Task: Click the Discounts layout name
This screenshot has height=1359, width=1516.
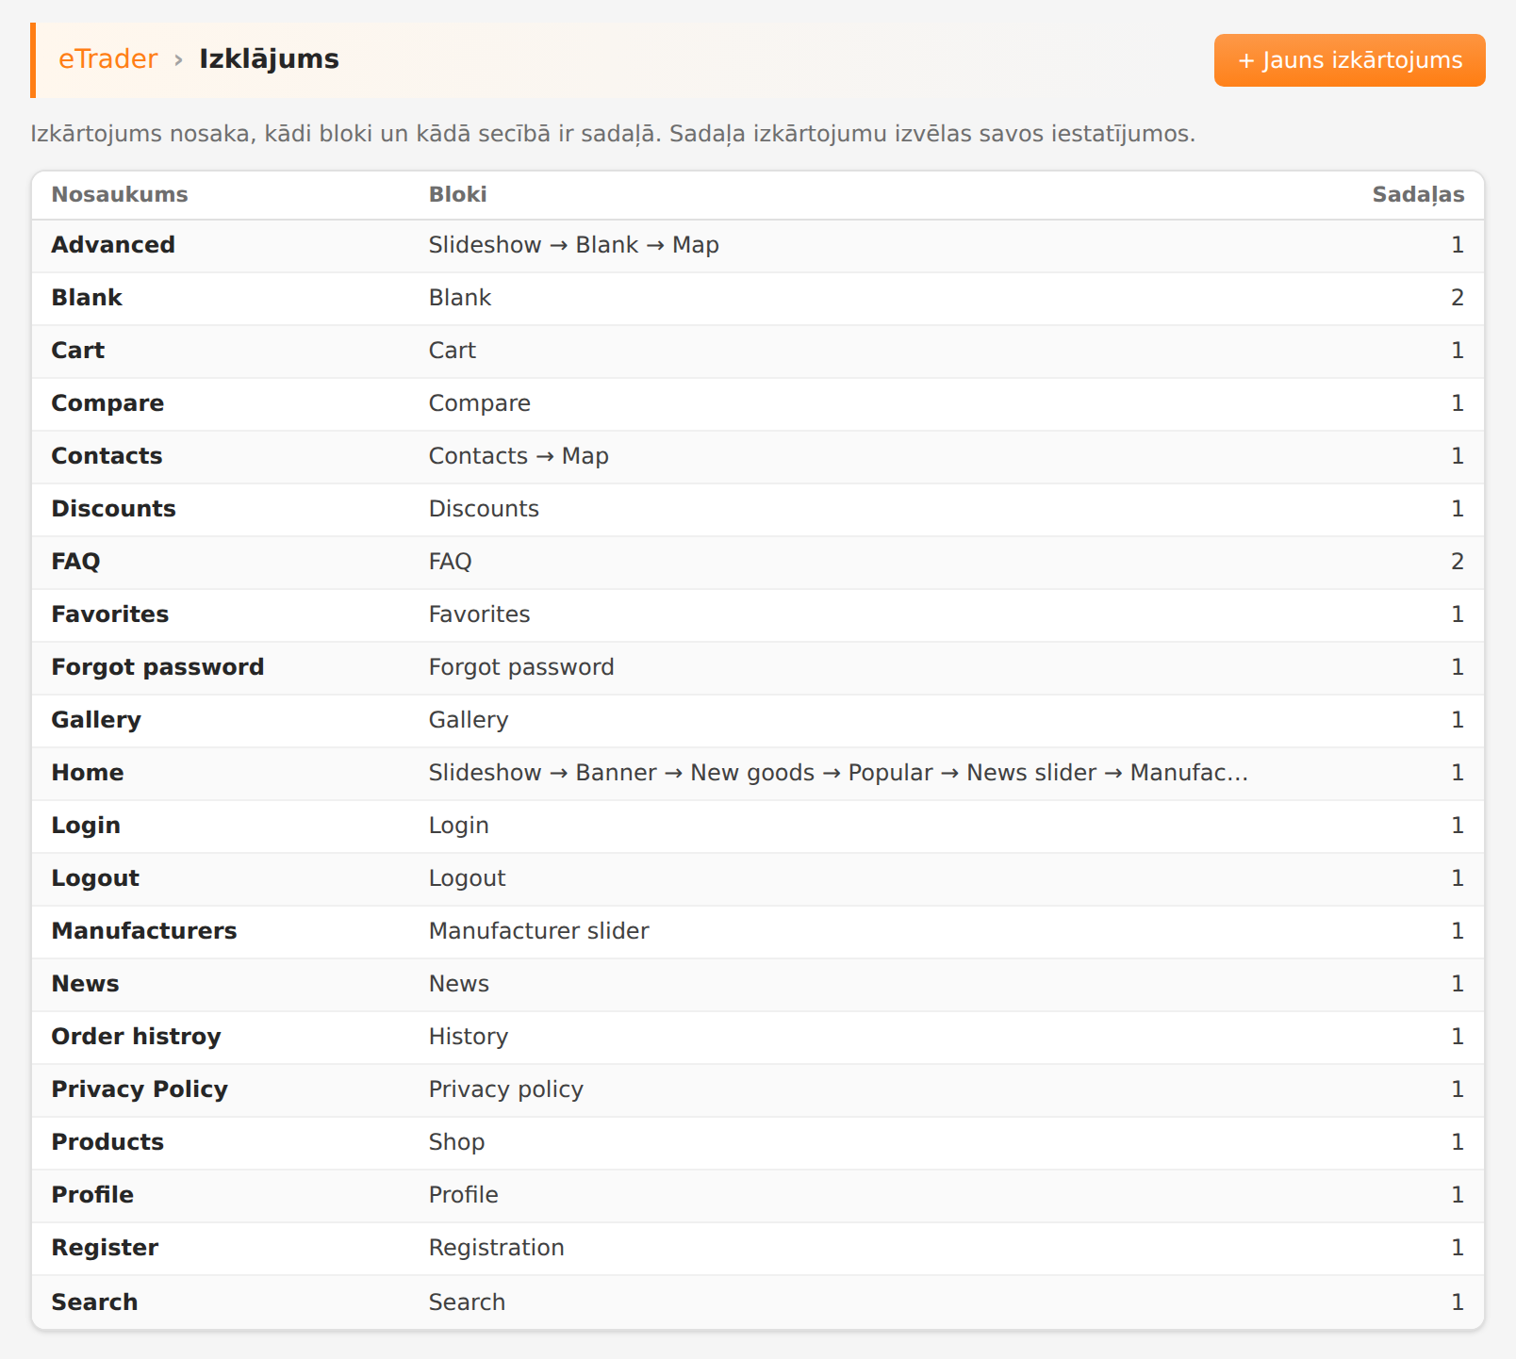Action: point(113,509)
